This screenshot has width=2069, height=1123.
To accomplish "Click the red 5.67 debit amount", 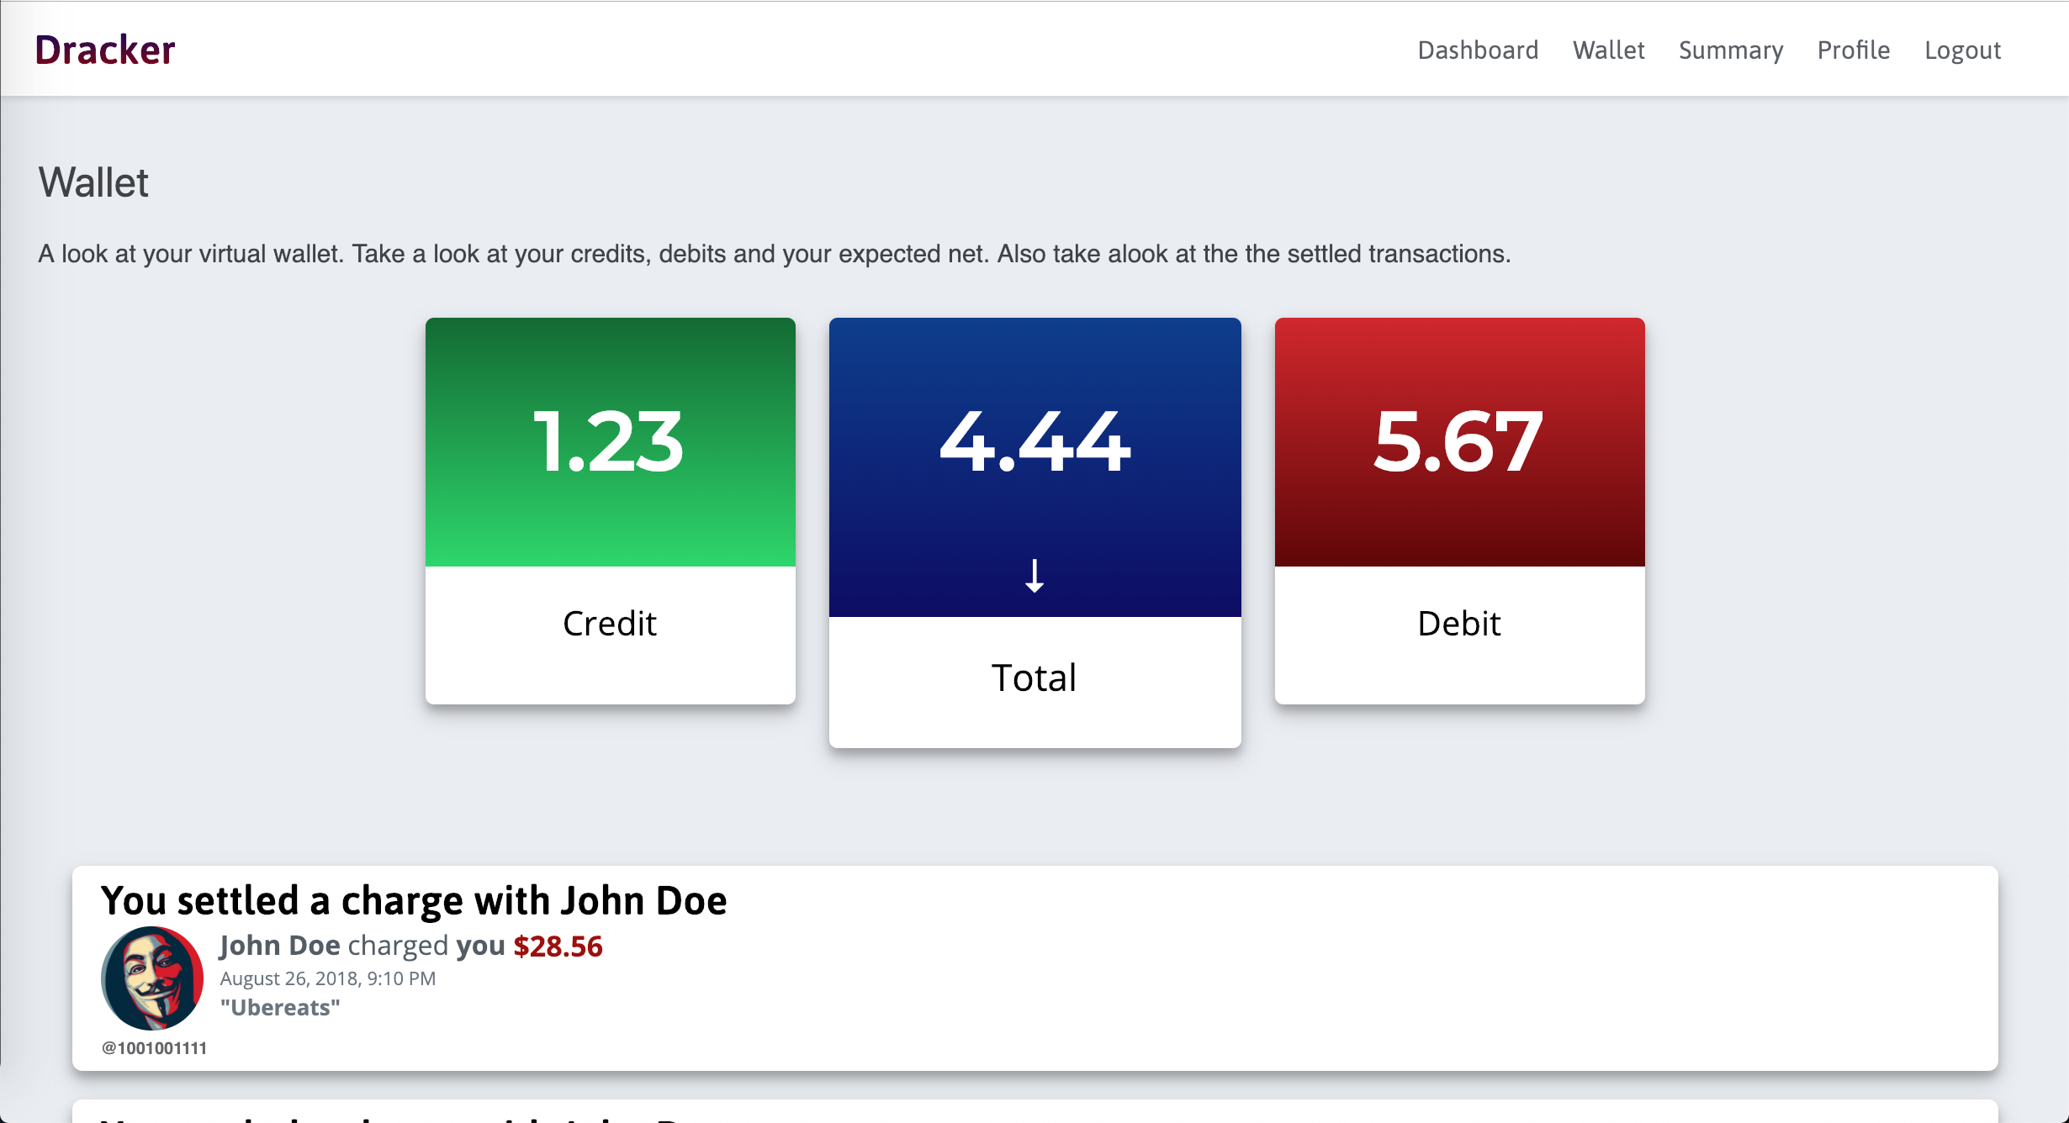I will click(x=1458, y=441).
